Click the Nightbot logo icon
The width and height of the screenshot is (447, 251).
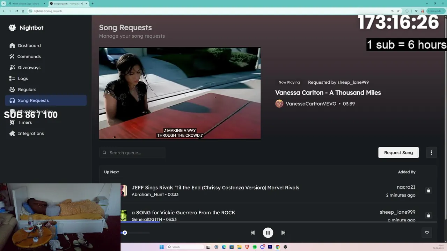coord(12,28)
